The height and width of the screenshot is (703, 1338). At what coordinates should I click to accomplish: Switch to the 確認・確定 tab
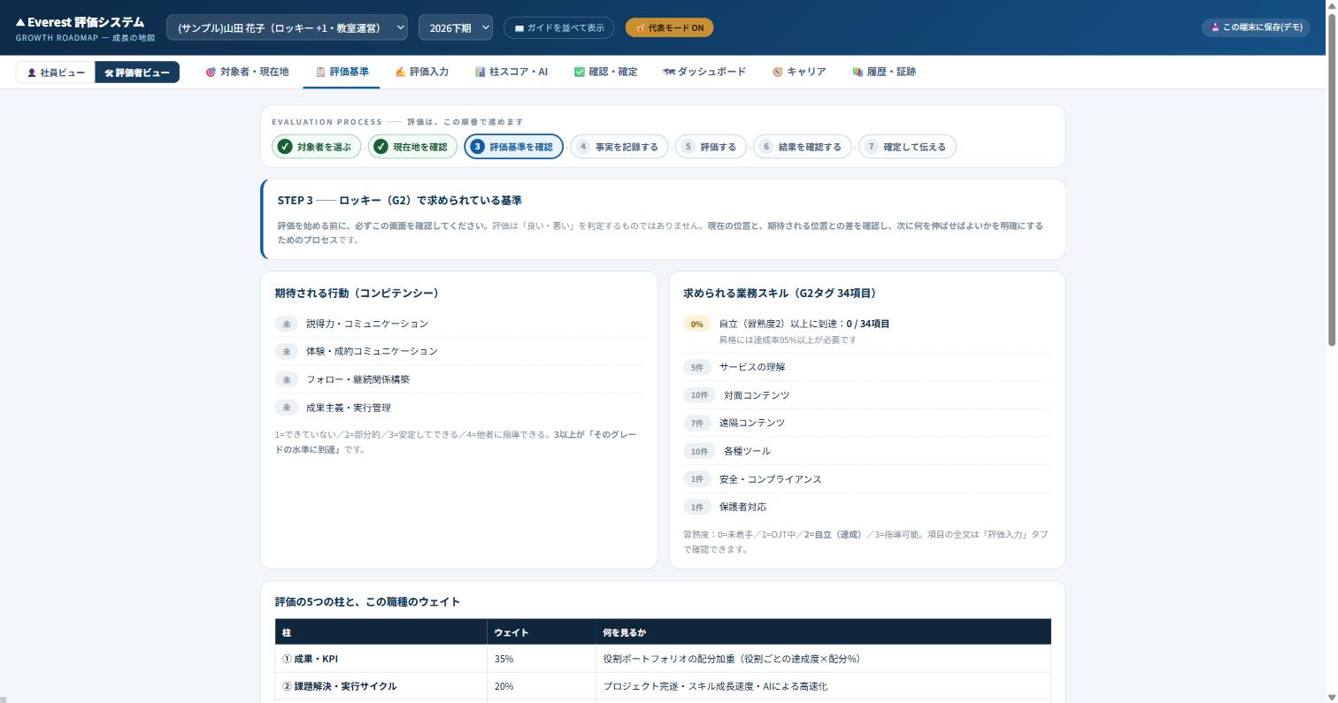click(x=605, y=72)
